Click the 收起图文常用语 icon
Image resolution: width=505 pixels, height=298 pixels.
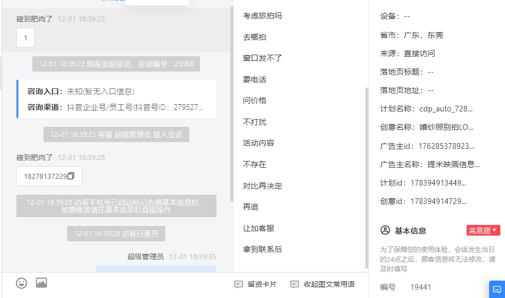(x=294, y=284)
